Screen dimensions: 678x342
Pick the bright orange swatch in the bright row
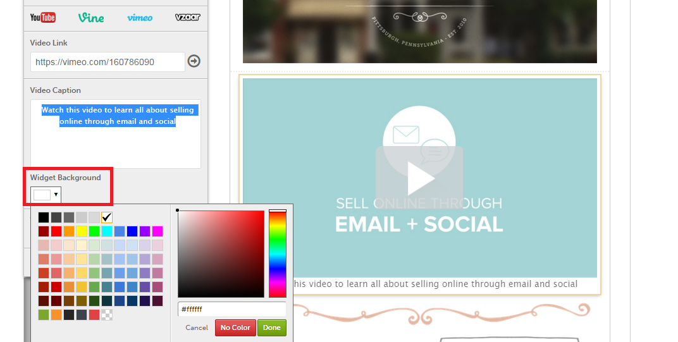69,231
